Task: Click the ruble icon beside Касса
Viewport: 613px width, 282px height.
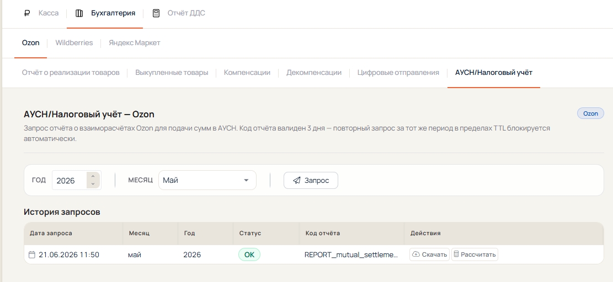Action: [27, 13]
